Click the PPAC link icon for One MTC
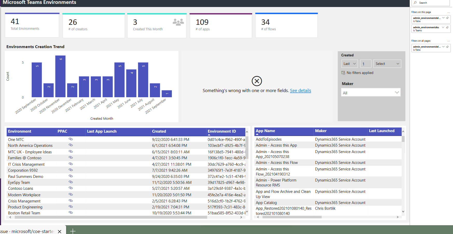Image resolution: width=453 pixels, height=234 pixels. tap(71, 139)
